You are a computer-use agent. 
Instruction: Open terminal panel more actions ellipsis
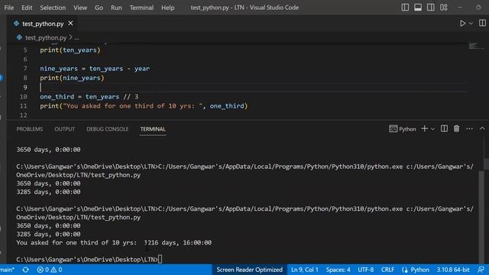click(469, 129)
